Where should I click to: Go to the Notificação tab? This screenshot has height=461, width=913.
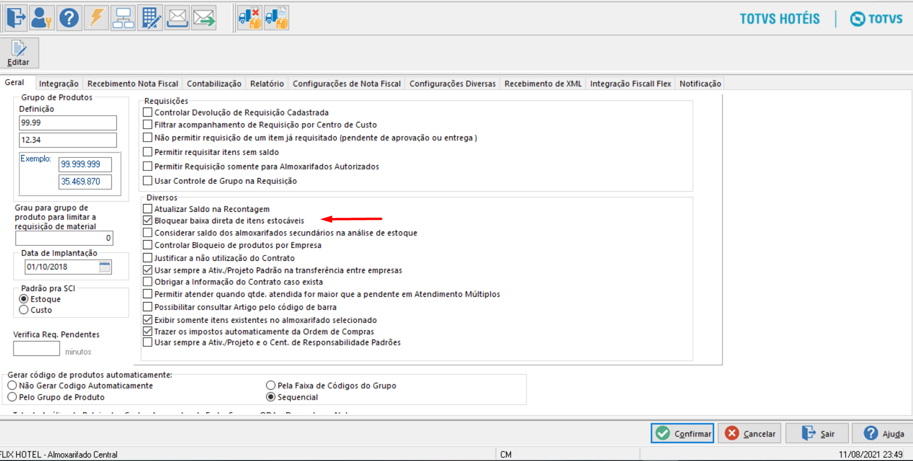point(700,84)
